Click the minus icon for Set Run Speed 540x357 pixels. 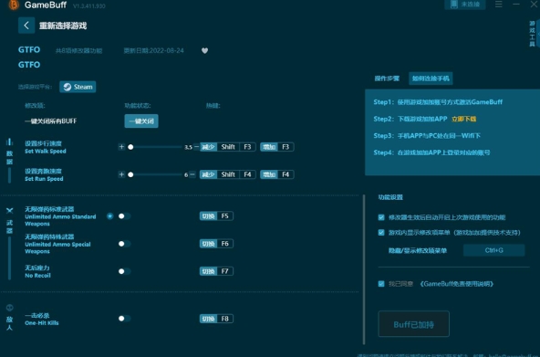(192, 174)
